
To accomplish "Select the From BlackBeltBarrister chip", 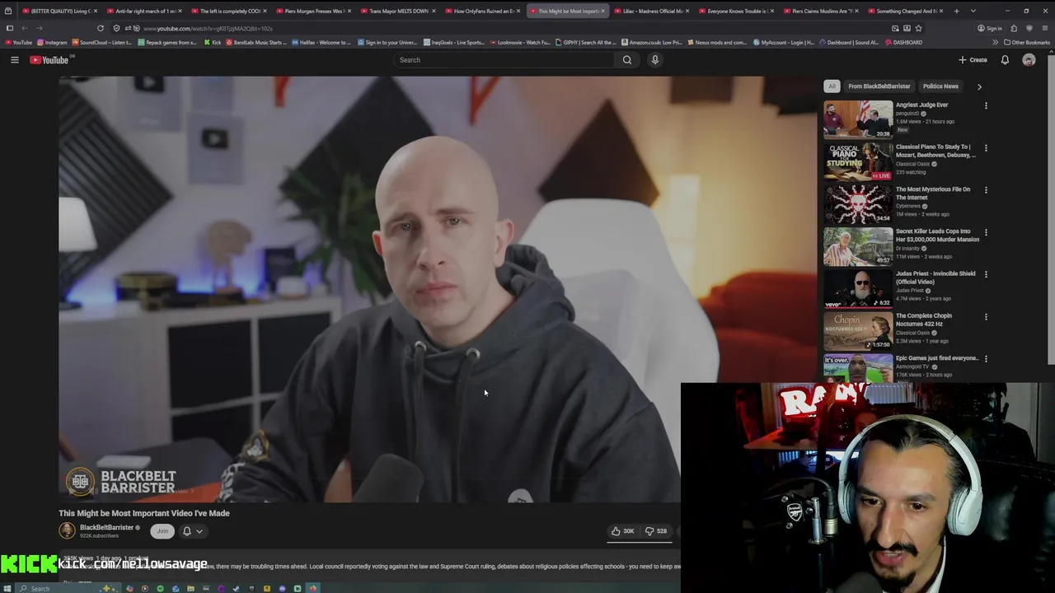I will [x=879, y=86].
